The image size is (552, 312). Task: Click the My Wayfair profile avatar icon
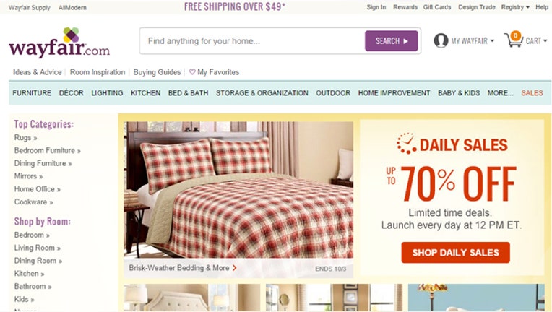[x=441, y=40]
